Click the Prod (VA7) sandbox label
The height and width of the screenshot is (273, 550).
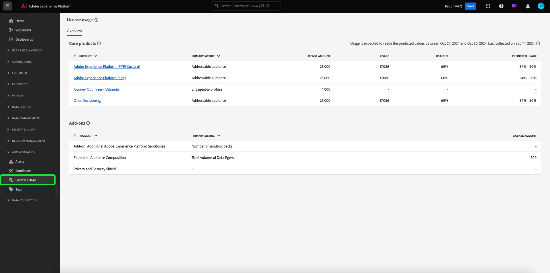point(453,6)
